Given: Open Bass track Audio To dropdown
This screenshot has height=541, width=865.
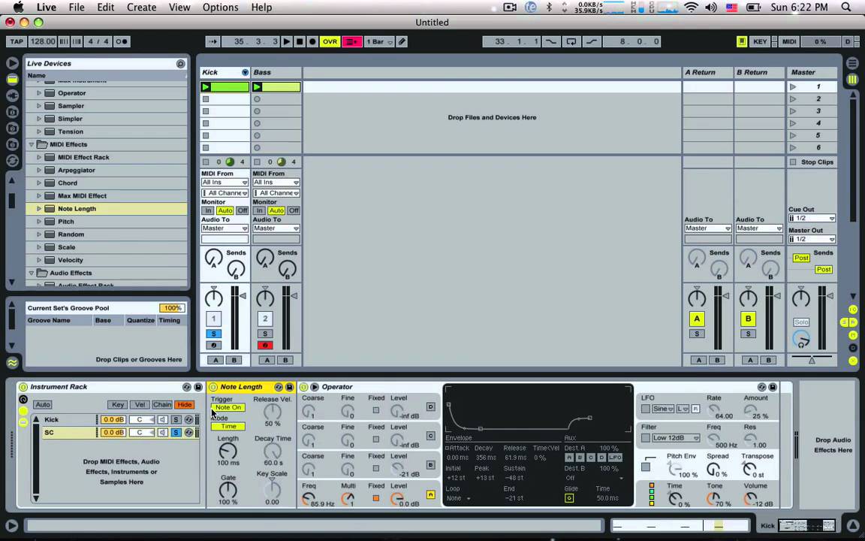Looking at the screenshot, I should 276,228.
